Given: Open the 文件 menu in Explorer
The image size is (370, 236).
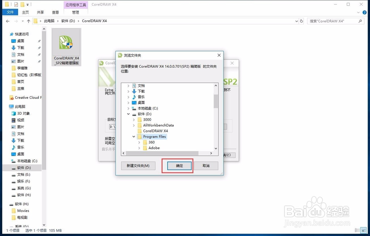Looking at the screenshot, I should coord(10,12).
